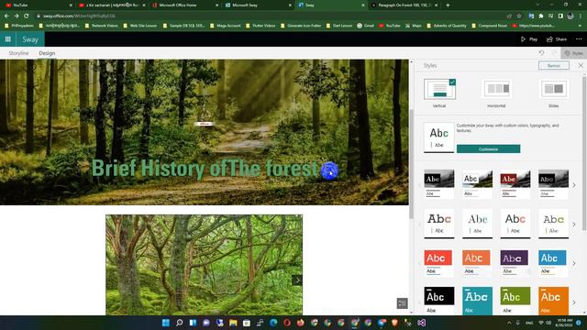Choose bold slab Abc white style
Viewport: 587px width, 330px height.
(x=439, y=224)
